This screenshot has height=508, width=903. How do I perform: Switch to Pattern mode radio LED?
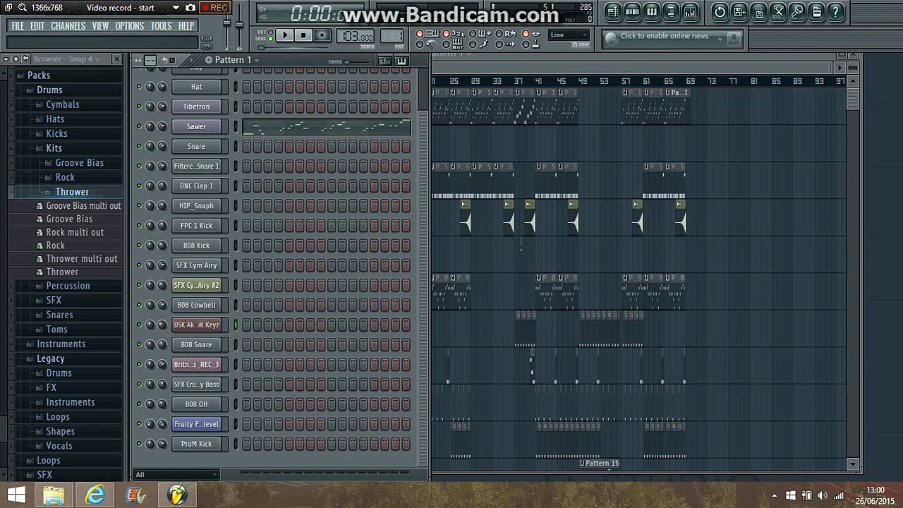point(271,32)
